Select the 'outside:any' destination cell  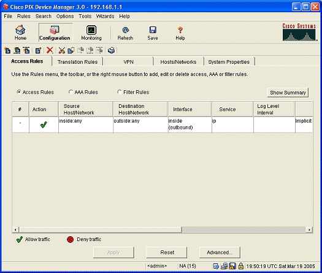[x=140, y=125]
